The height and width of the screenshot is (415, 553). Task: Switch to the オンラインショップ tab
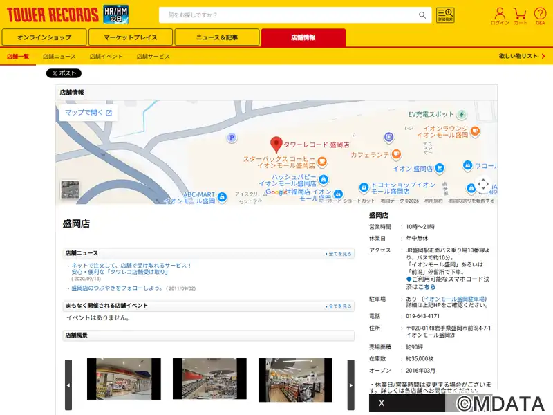click(44, 37)
